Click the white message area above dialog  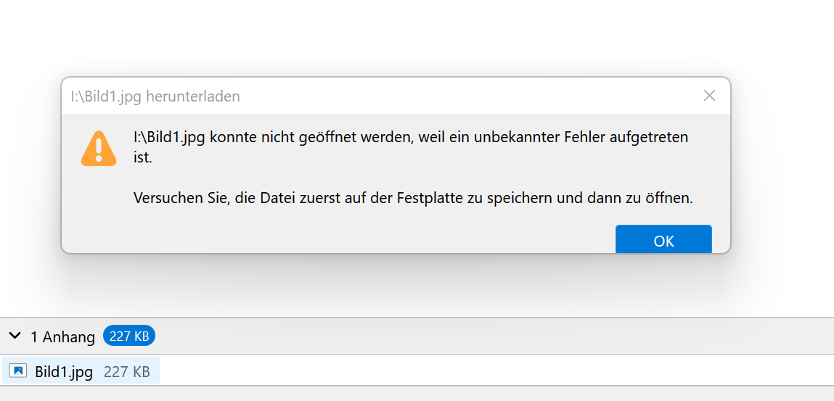pyautogui.click(x=417, y=37)
